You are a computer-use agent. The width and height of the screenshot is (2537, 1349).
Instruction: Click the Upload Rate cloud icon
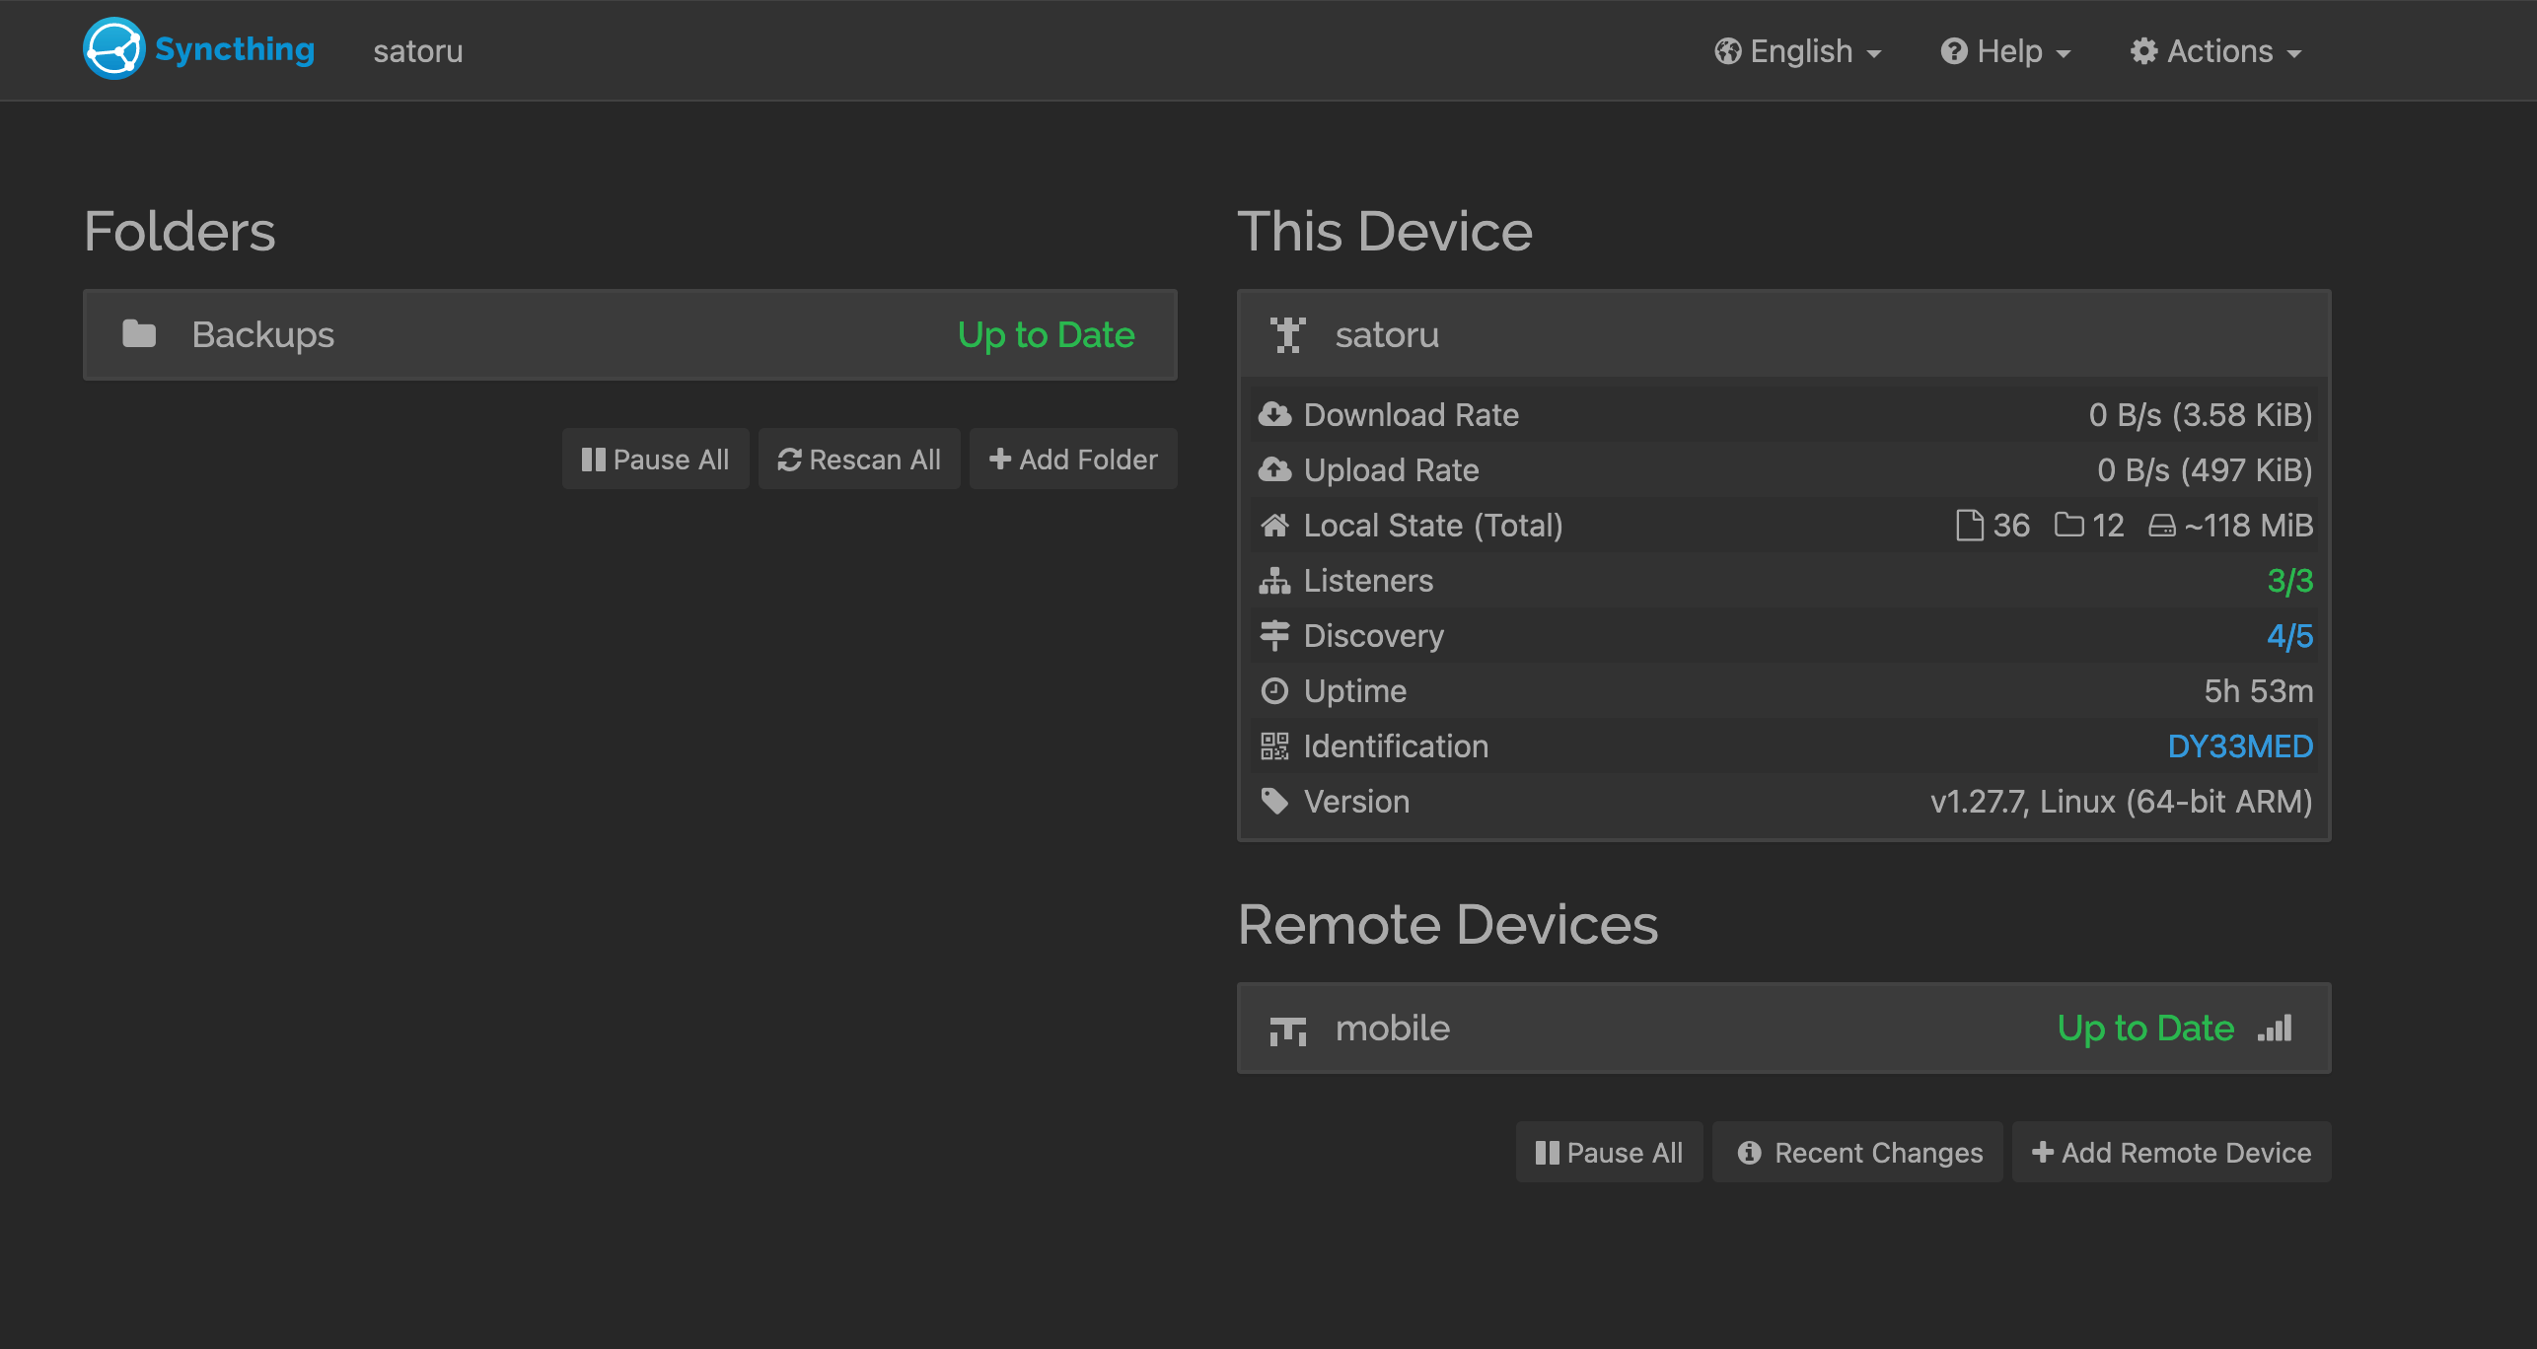pyautogui.click(x=1274, y=470)
